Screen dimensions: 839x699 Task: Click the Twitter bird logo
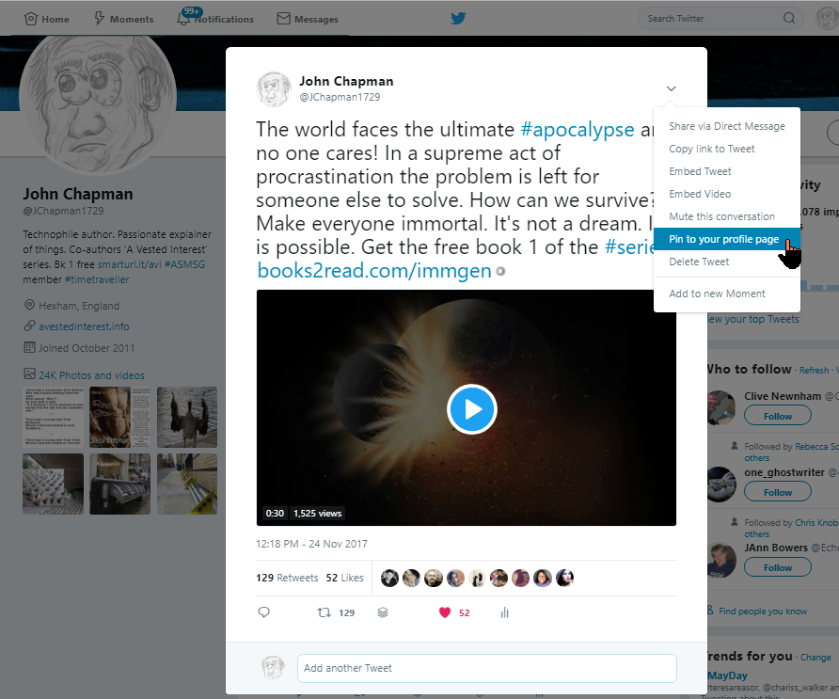tap(457, 17)
